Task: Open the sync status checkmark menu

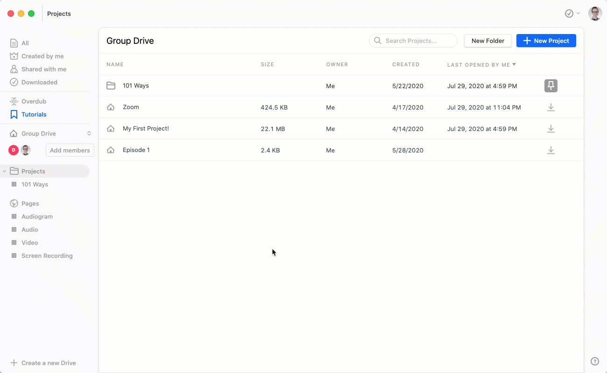Action: pyautogui.click(x=572, y=14)
